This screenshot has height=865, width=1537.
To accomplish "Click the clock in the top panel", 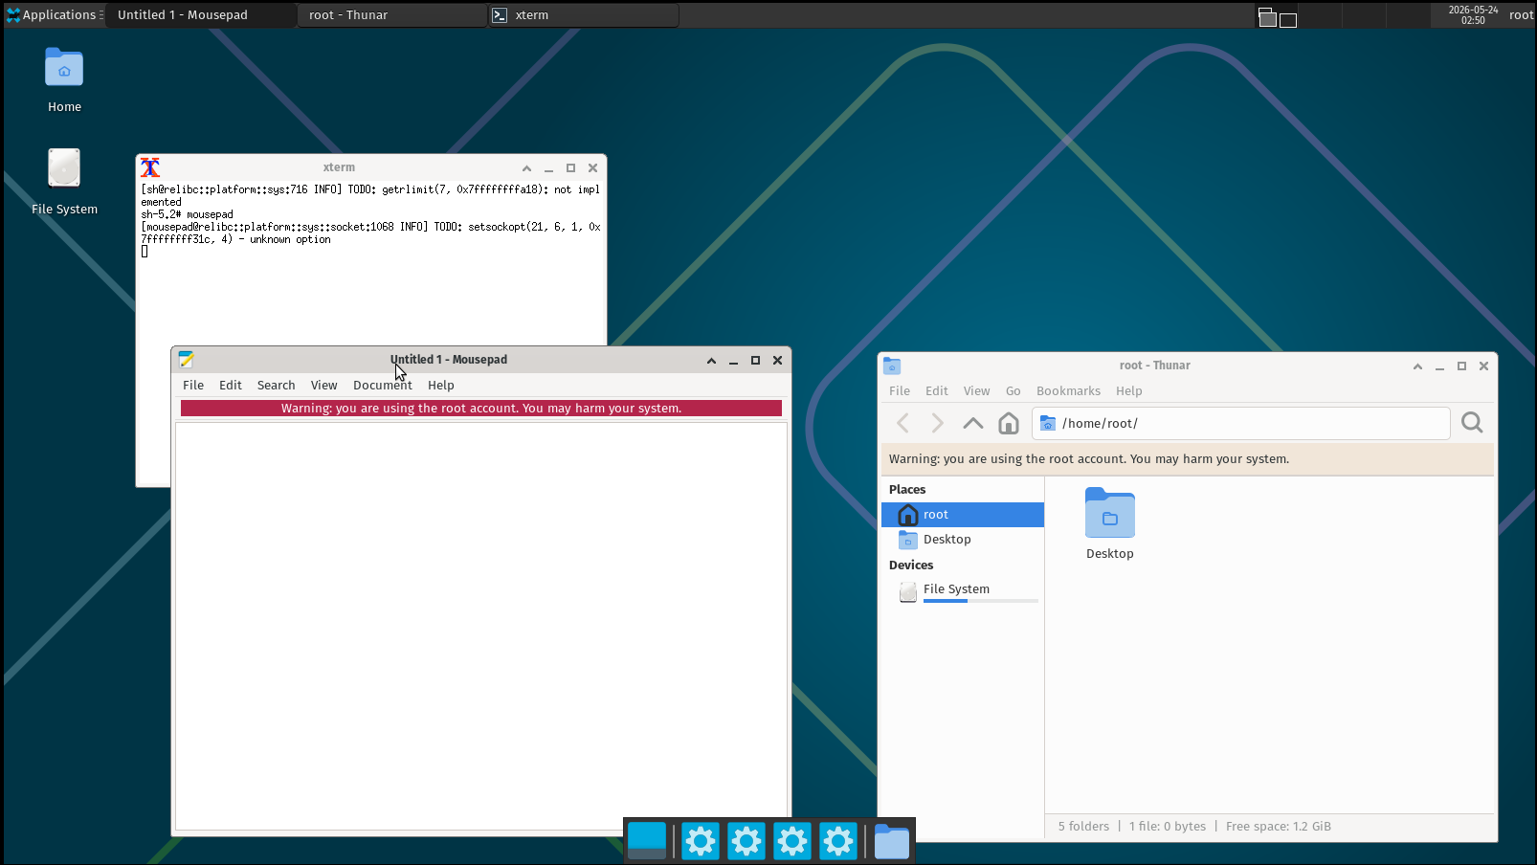I will pos(1473,14).
